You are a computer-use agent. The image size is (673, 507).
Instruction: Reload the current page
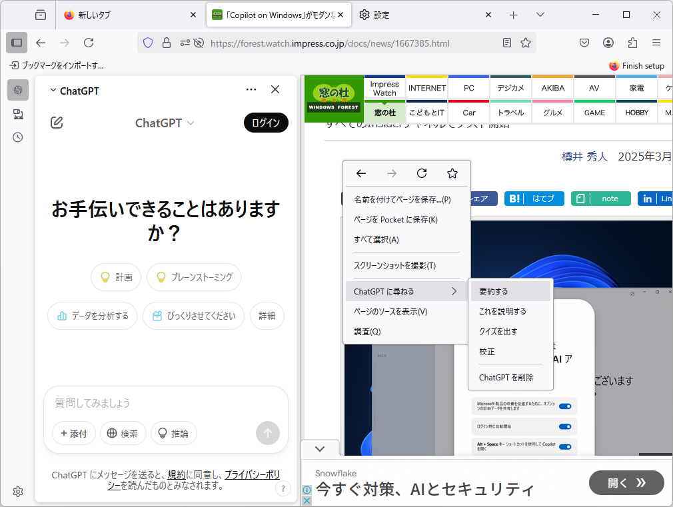pyautogui.click(x=89, y=43)
